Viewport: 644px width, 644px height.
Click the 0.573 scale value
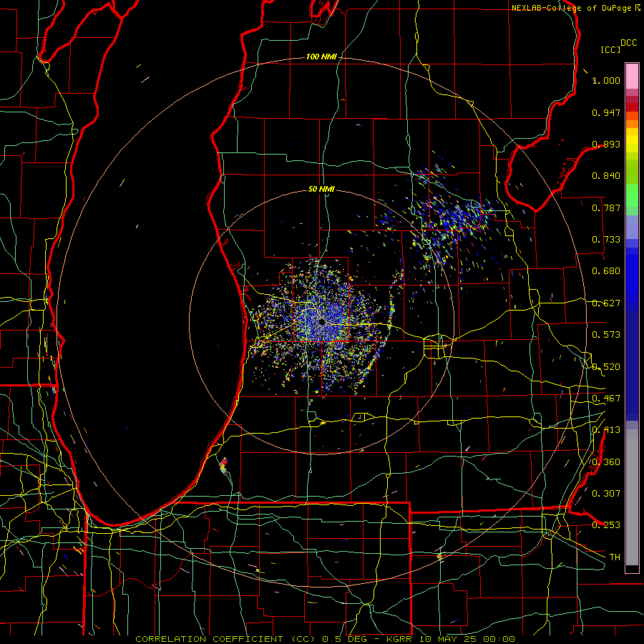606,335
